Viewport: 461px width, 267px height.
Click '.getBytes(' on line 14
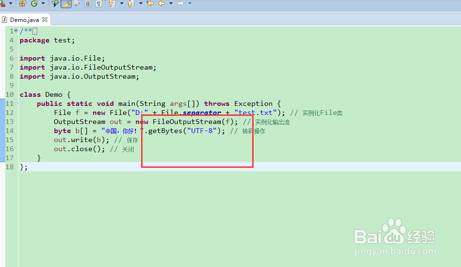click(165, 131)
